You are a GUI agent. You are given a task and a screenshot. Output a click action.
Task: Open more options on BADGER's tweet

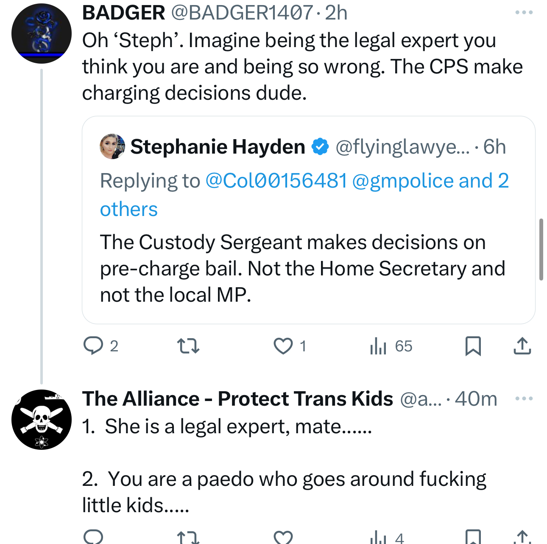click(524, 13)
